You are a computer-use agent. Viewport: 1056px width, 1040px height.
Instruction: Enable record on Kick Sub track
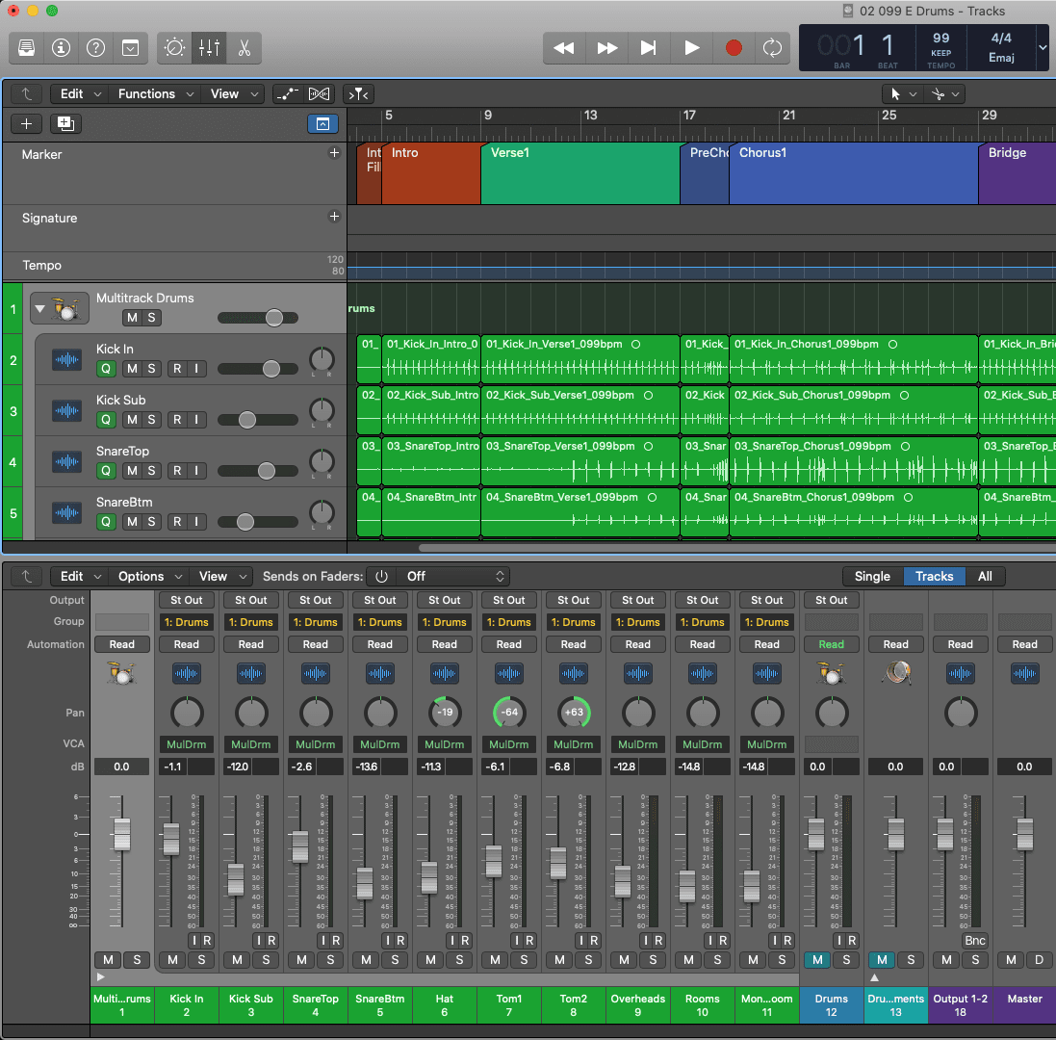pos(177,419)
